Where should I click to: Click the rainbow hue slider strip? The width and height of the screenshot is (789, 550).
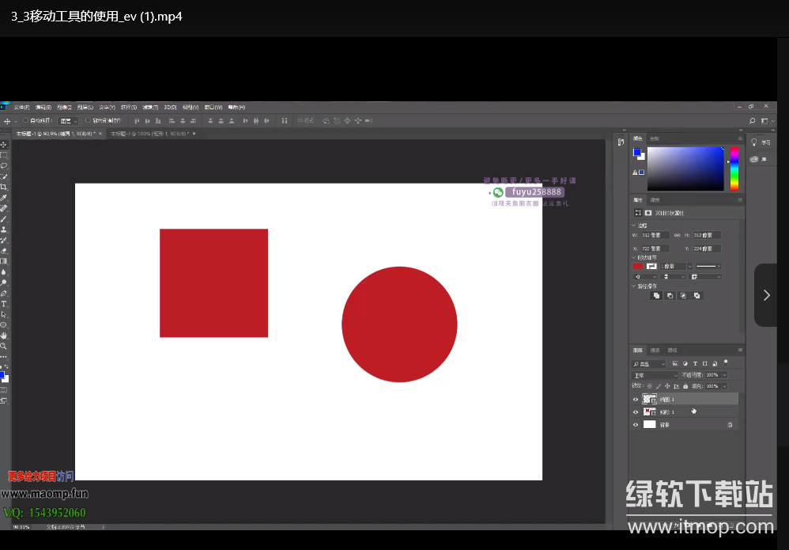[x=734, y=169]
